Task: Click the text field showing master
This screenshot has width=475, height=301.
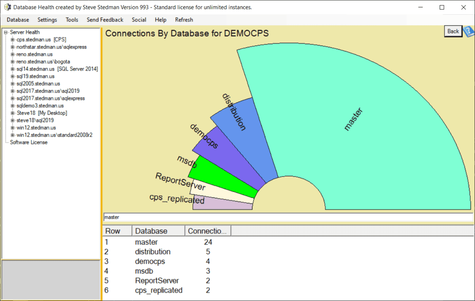Action: tap(288, 217)
